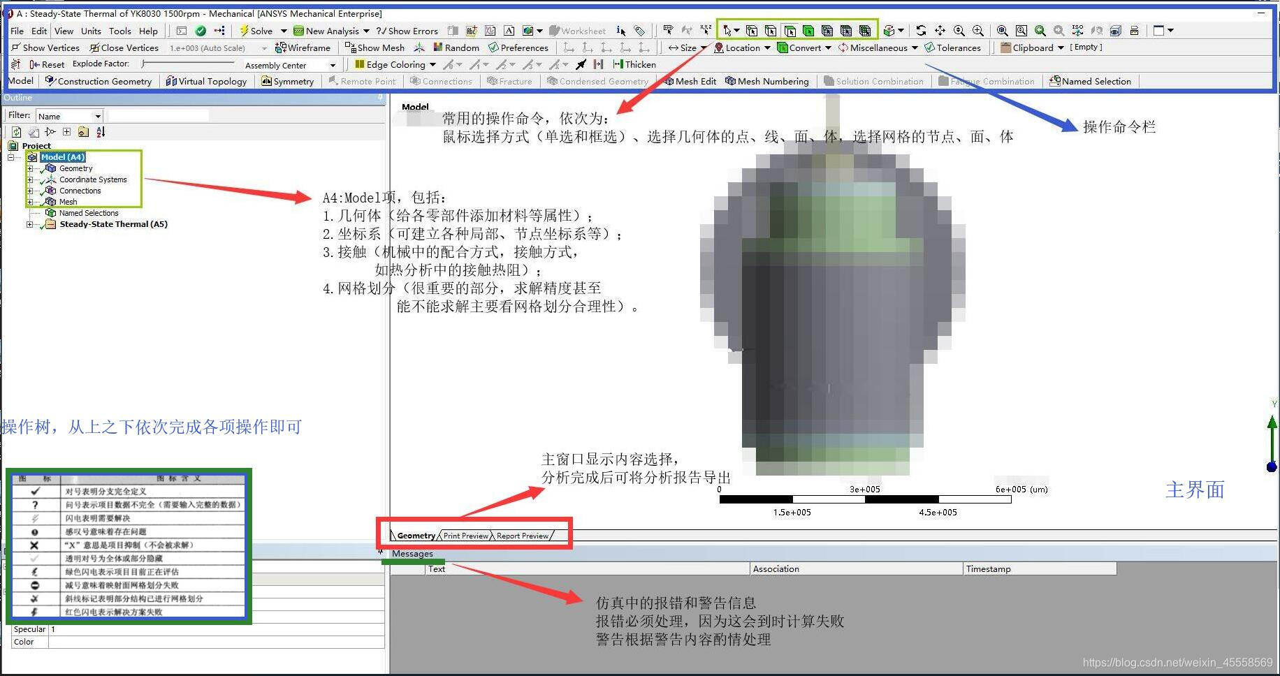Switch to the Report Preview tab

pyautogui.click(x=522, y=536)
